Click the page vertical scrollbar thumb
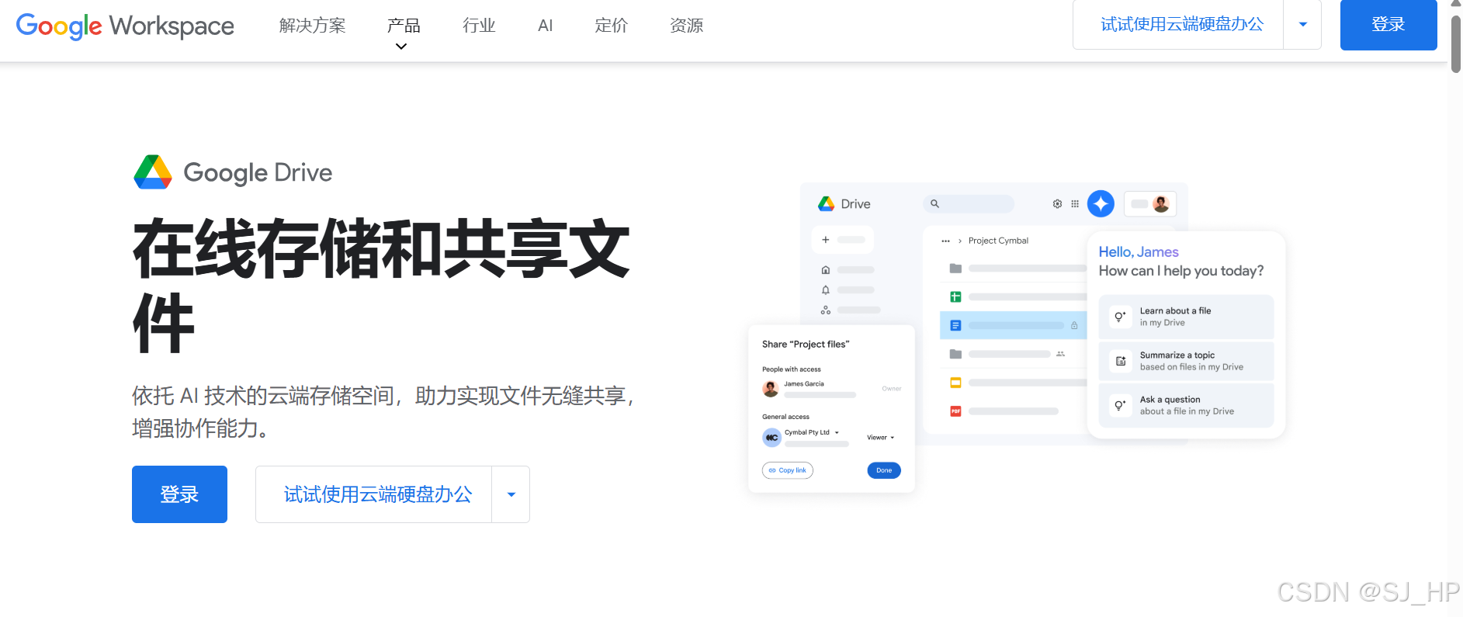1463x617 pixels. (1456, 43)
